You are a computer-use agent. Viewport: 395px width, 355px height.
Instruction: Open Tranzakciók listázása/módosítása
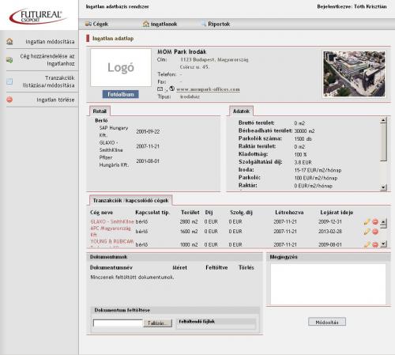click(x=48, y=81)
